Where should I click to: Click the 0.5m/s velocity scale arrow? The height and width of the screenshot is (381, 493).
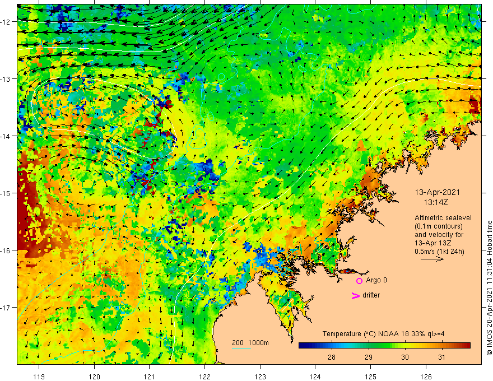[432, 259]
